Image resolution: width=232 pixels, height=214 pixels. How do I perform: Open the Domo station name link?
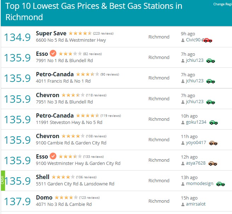44,197
